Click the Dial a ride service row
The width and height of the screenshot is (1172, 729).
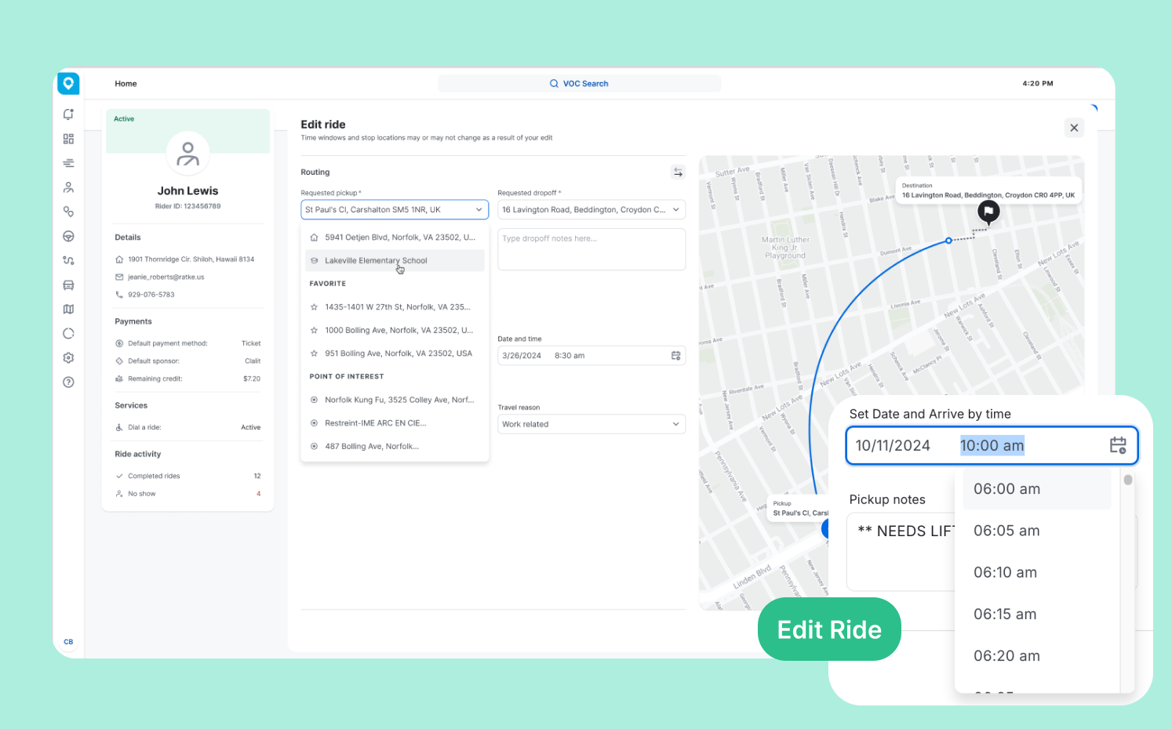coord(188,427)
